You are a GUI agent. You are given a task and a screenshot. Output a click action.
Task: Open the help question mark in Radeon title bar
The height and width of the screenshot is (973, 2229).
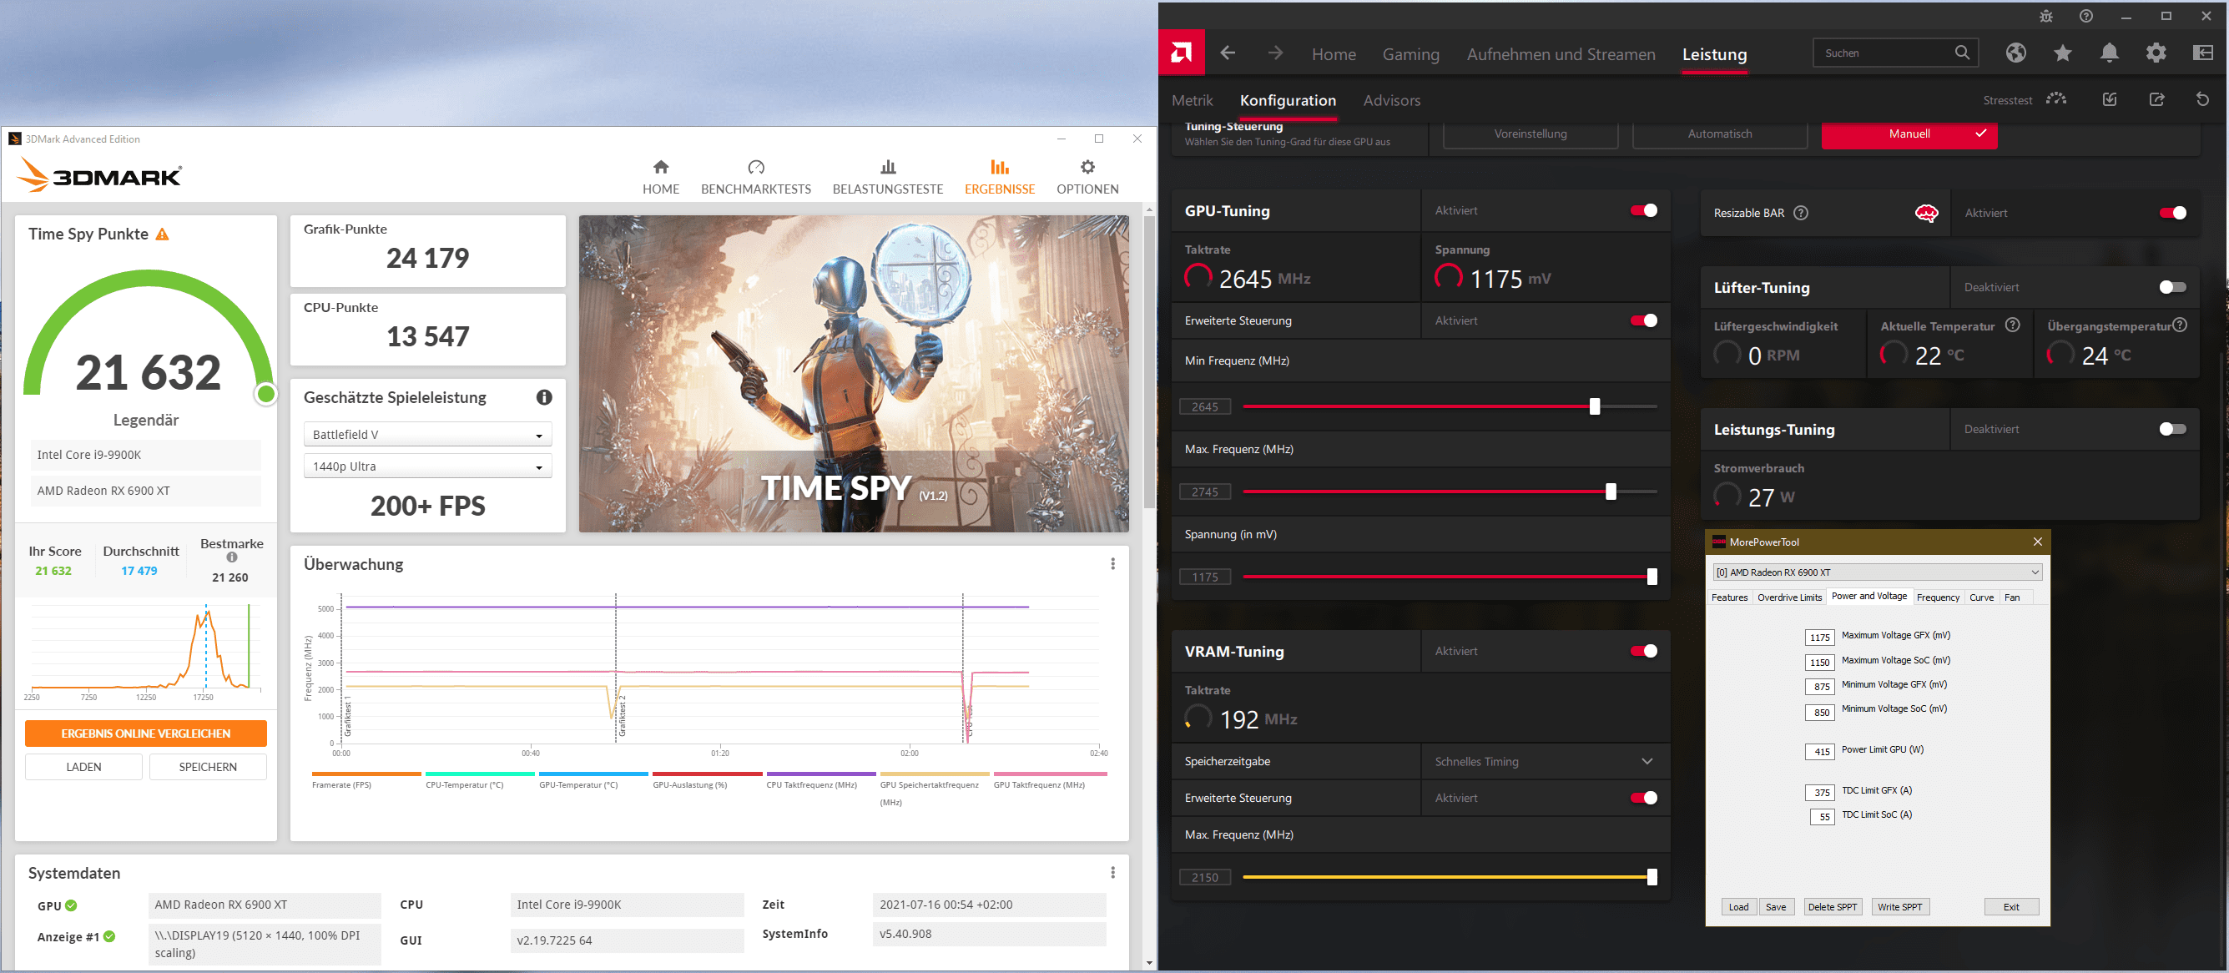[x=2086, y=17]
